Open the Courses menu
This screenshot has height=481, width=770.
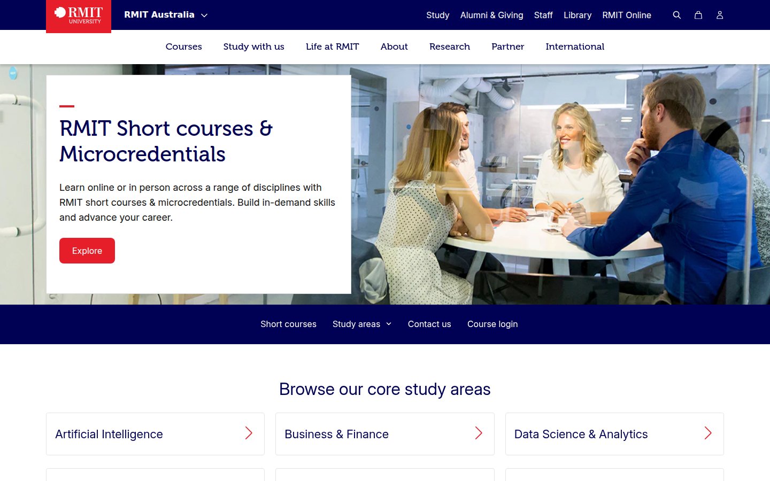point(183,46)
